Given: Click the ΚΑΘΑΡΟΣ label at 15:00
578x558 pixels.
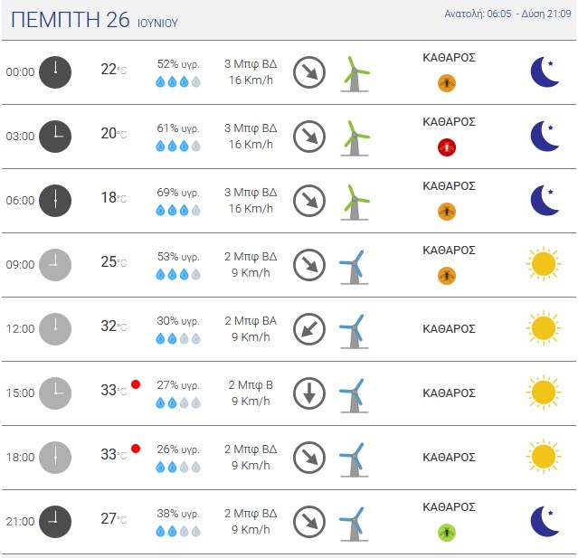Looking at the screenshot, I should [x=449, y=393].
